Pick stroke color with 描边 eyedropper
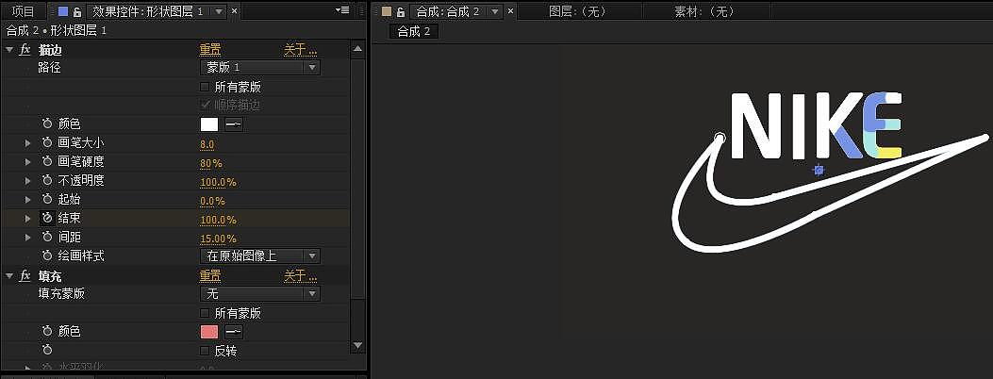This screenshot has width=993, height=379. click(234, 124)
